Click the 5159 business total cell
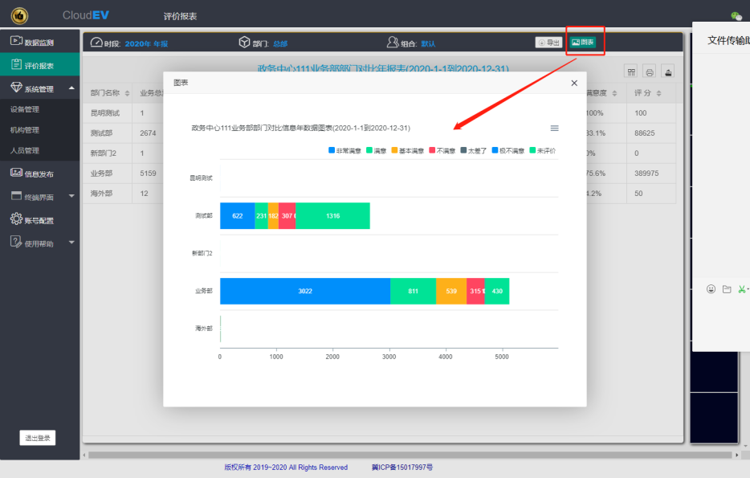This screenshot has height=478, width=750. (148, 174)
